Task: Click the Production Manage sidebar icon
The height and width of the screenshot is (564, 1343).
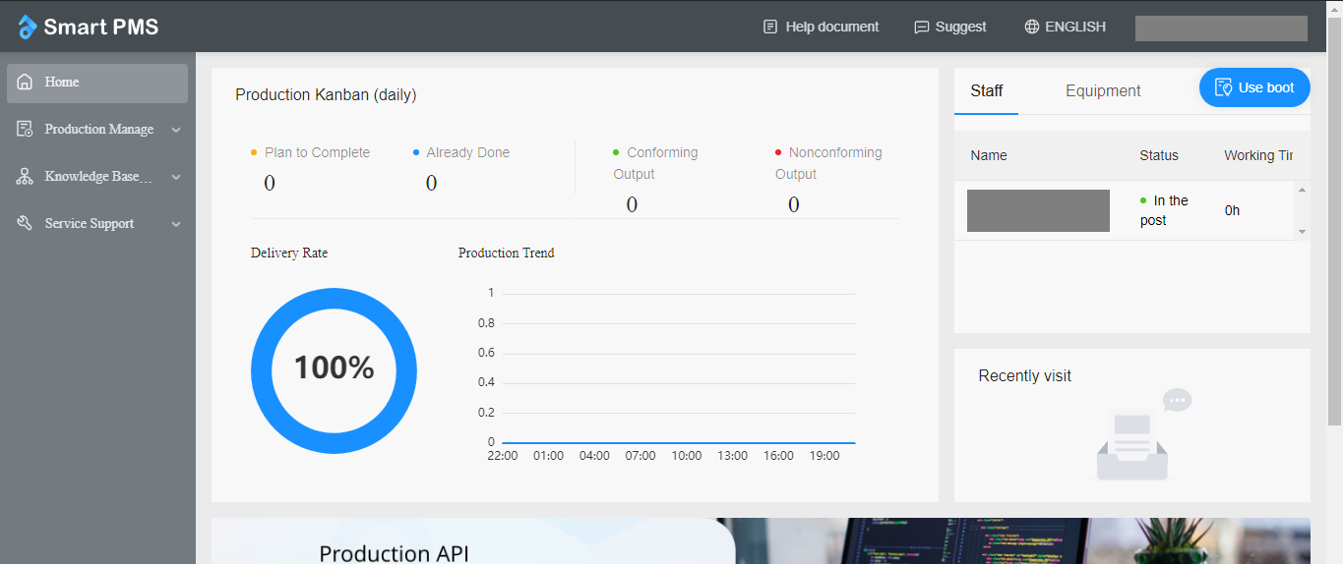Action: click(25, 130)
